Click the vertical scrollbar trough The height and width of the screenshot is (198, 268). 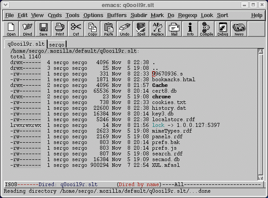[x=261, y=115]
